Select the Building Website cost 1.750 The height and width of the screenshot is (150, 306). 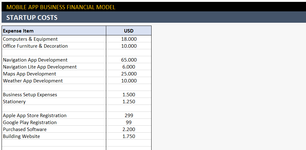click(129, 136)
